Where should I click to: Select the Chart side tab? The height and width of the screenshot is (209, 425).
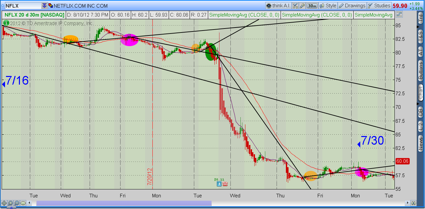(x=421, y=93)
